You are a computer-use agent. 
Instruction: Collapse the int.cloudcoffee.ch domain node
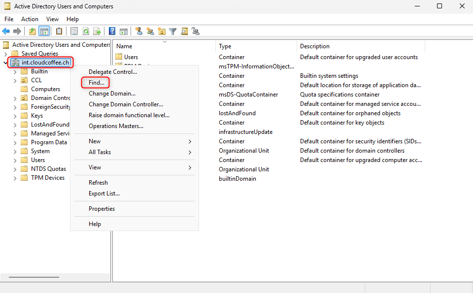coord(6,63)
